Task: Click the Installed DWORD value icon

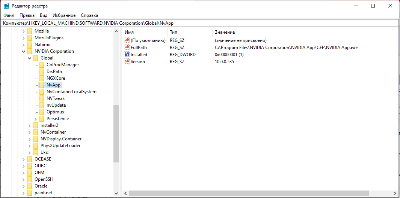Action: point(127,54)
